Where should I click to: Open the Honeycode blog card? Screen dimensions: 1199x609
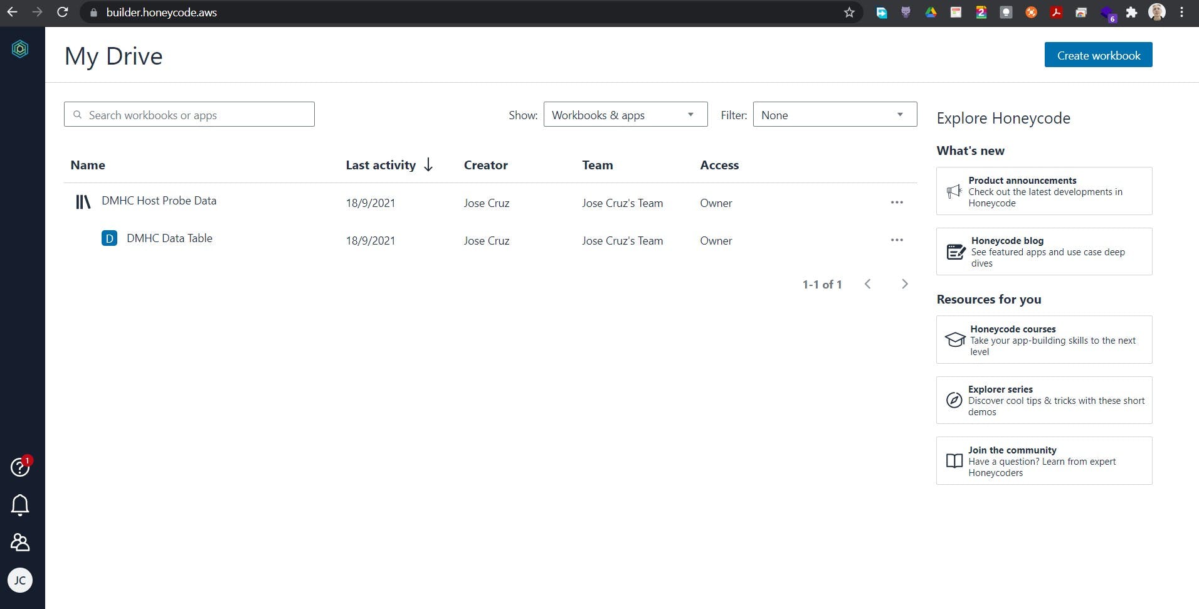pyautogui.click(x=1044, y=252)
